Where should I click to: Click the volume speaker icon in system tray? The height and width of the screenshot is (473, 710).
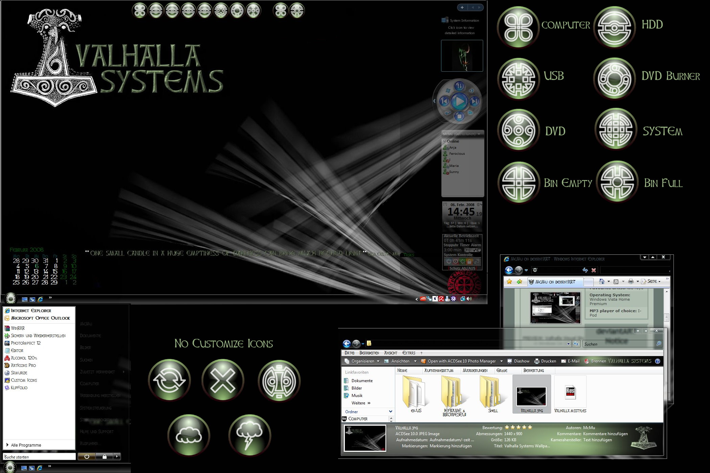469,299
